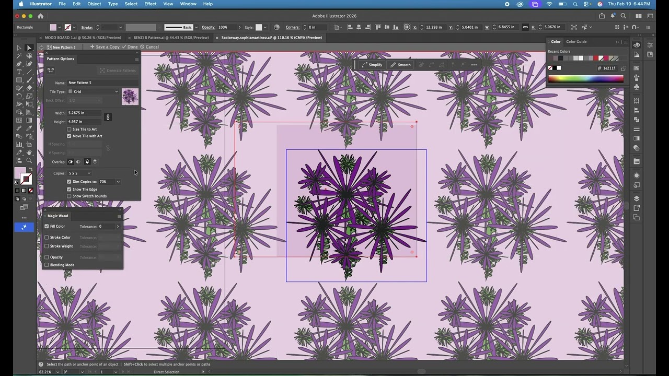Click the constrain width and height link icon
Image resolution: width=669 pixels, height=376 pixels.
pos(108,118)
